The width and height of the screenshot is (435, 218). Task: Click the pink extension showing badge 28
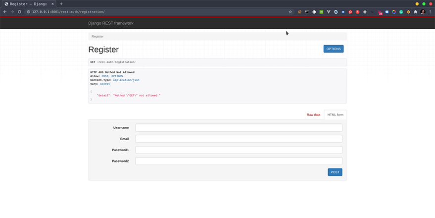click(x=380, y=12)
